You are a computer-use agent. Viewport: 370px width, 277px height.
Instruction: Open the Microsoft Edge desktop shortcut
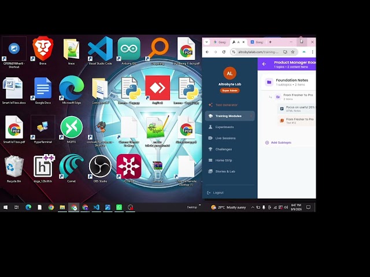coord(71,90)
